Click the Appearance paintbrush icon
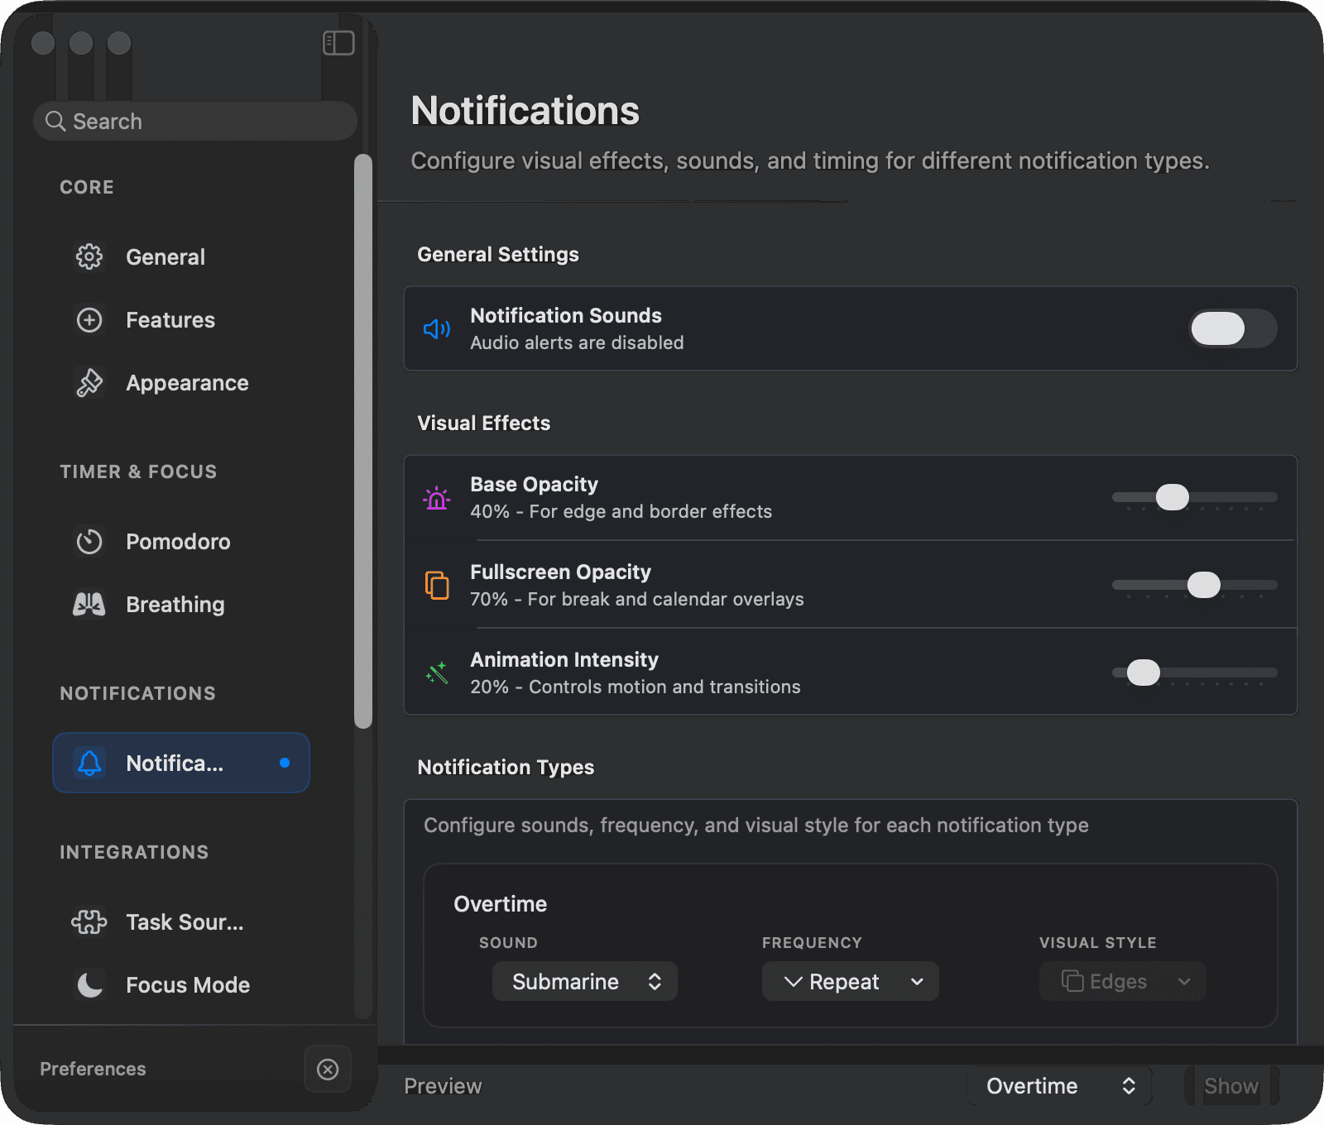1324x1125 pixels. click(89, 382)
